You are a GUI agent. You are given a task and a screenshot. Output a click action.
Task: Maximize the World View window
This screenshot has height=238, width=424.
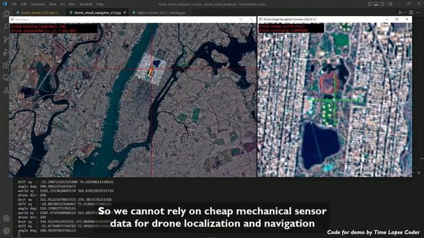[241, 19]
